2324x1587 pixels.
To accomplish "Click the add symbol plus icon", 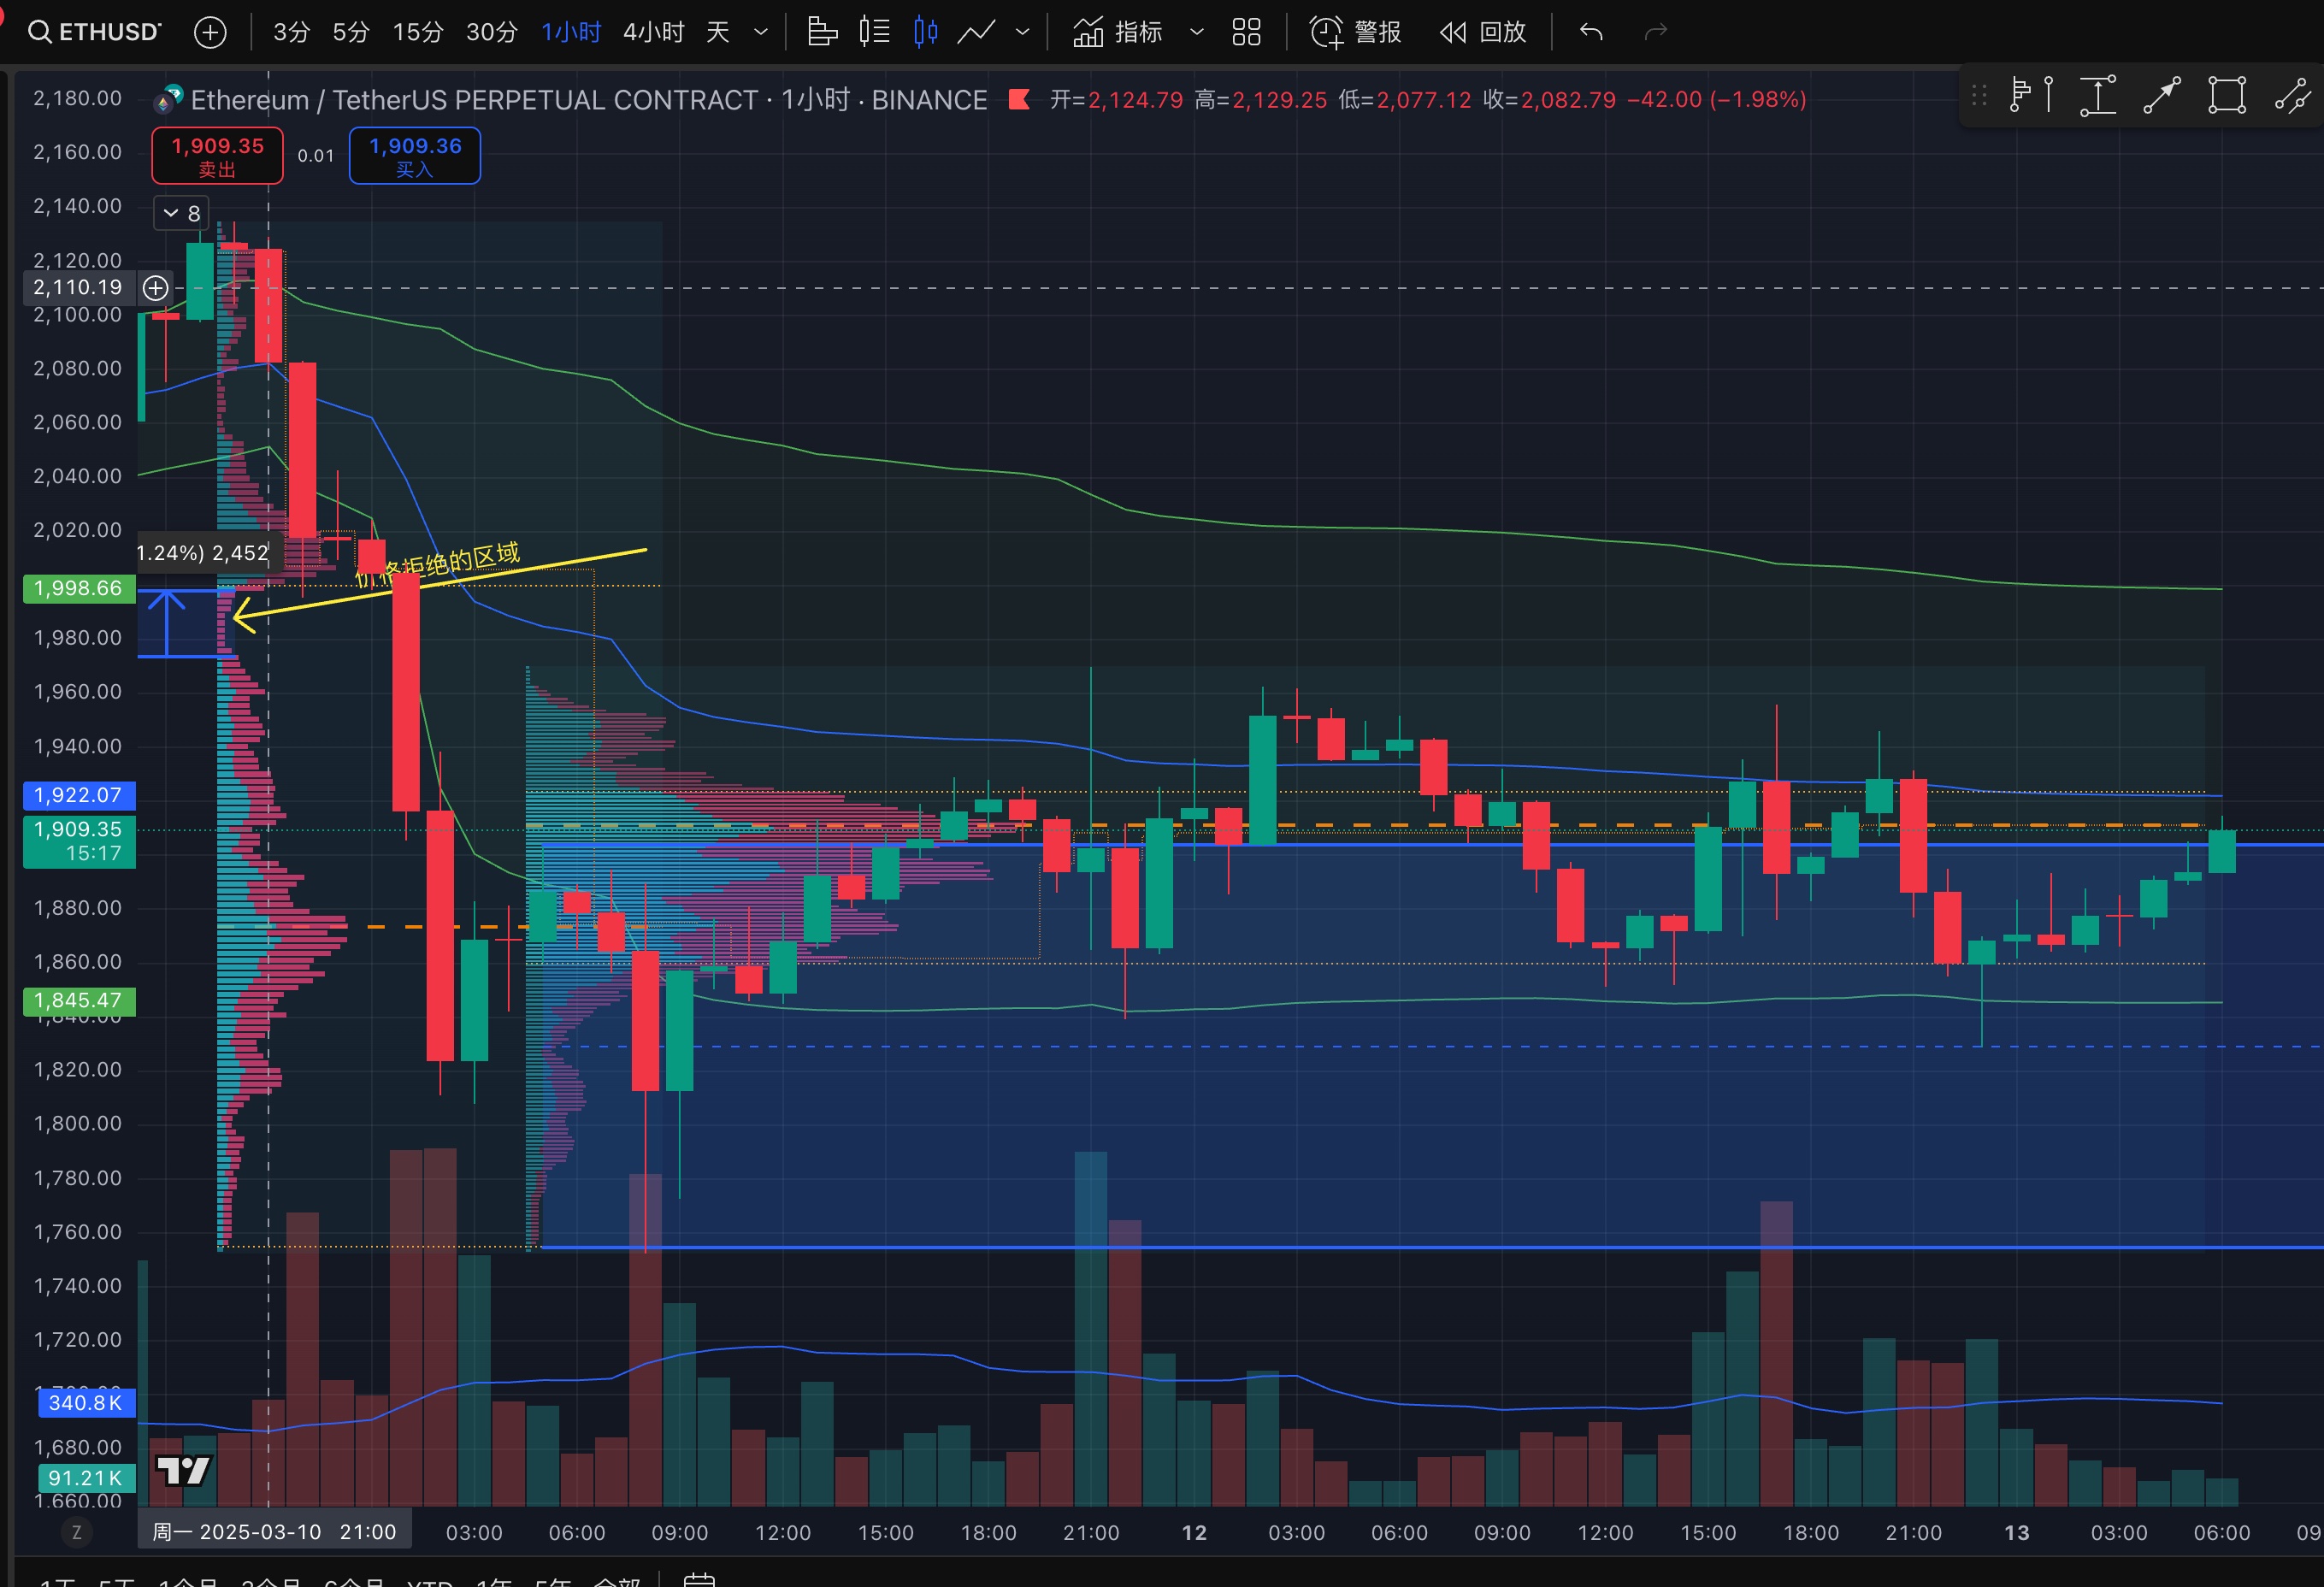I will coord(210,32).
